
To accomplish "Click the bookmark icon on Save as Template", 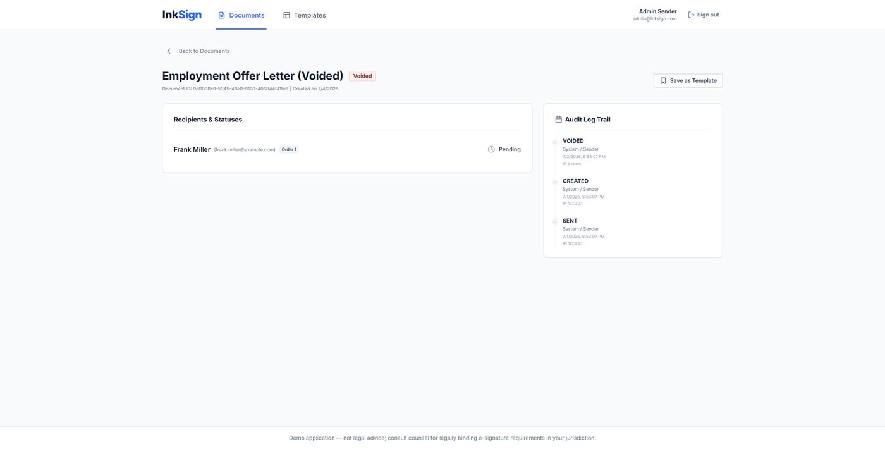I will coord(663,81).
